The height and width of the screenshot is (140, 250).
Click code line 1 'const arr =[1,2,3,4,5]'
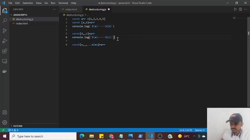click(89, 19)
